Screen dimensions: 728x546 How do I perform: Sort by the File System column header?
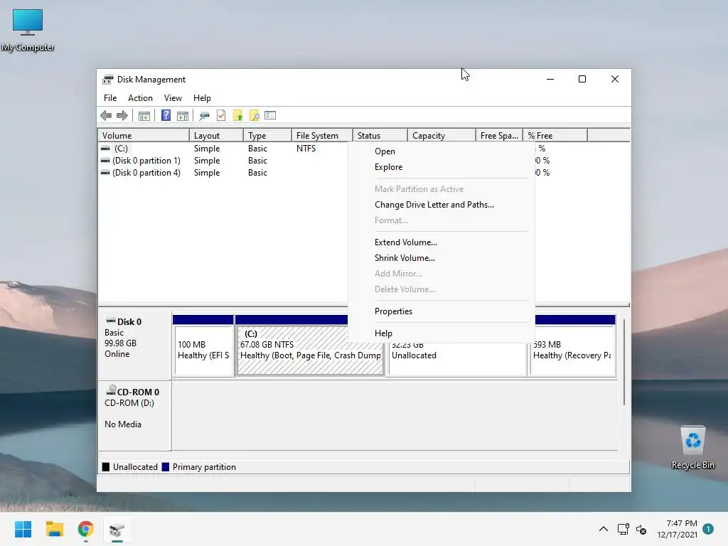(322, 136)
